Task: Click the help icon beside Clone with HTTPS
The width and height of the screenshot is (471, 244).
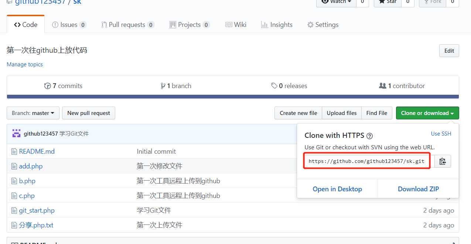Action: (x=369, y=136)
